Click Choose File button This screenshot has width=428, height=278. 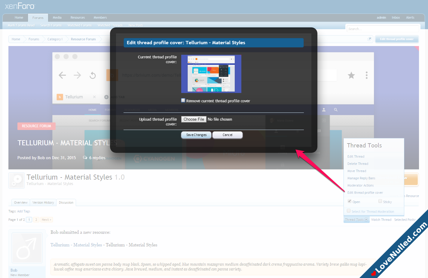(x=194, y=119)
